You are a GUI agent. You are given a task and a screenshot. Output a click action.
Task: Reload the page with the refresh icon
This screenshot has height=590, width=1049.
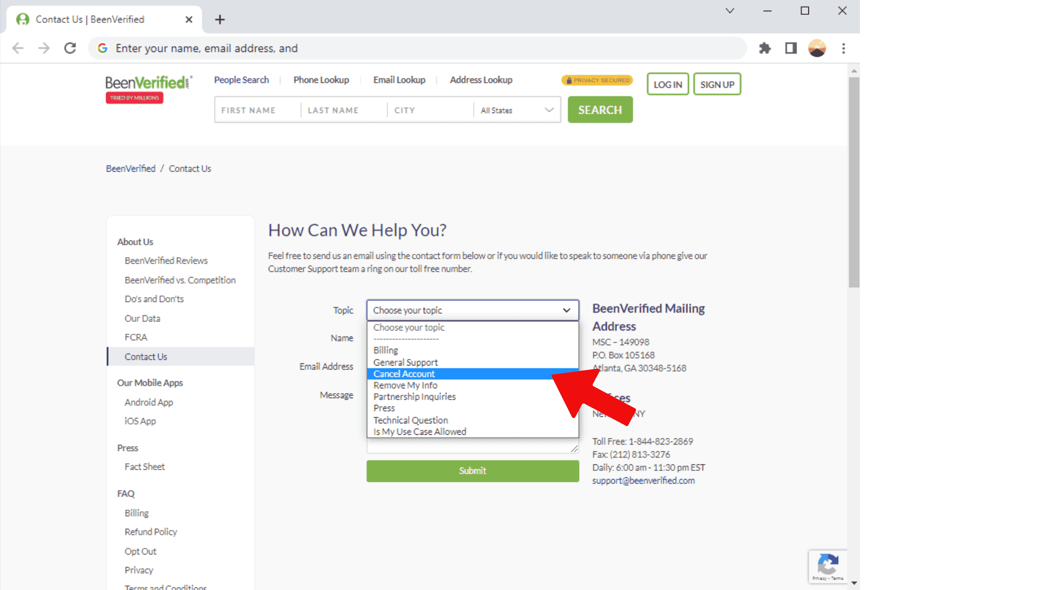(x=70, y=48)
